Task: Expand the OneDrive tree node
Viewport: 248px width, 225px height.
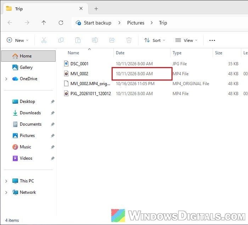Action: click(x=6, y=79)
